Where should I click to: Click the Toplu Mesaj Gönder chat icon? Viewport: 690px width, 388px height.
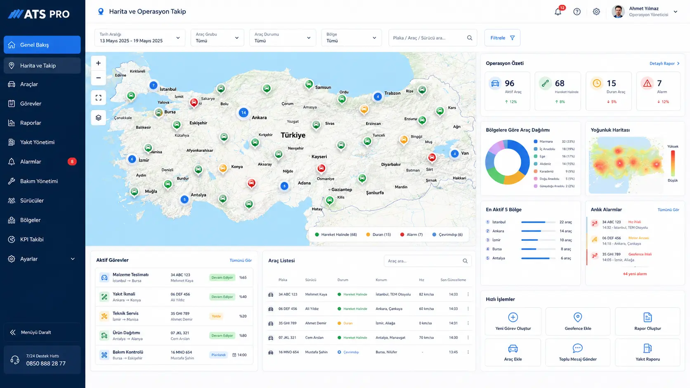(578, 348)
